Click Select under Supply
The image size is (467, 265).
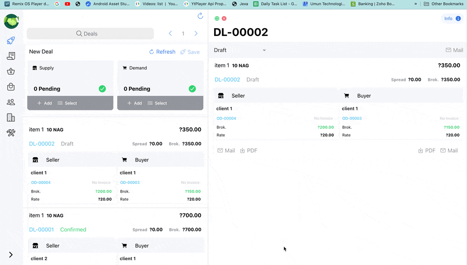pyautogui.click(x=67, y=103)
